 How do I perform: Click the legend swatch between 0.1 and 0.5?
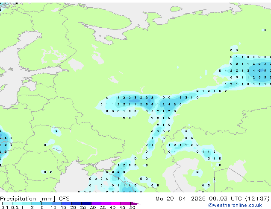pos(7,203)
